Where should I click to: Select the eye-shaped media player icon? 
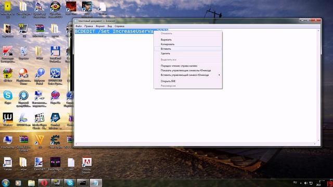point(55,9)
